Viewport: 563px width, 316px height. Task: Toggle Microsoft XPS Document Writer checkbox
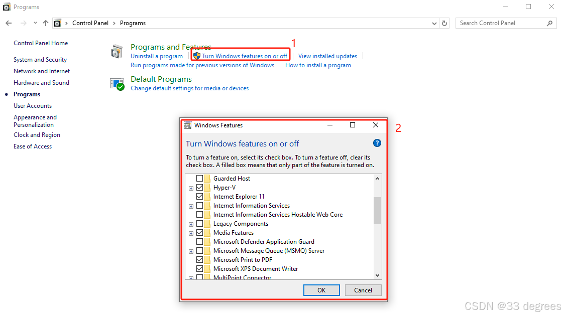(199, 268)
